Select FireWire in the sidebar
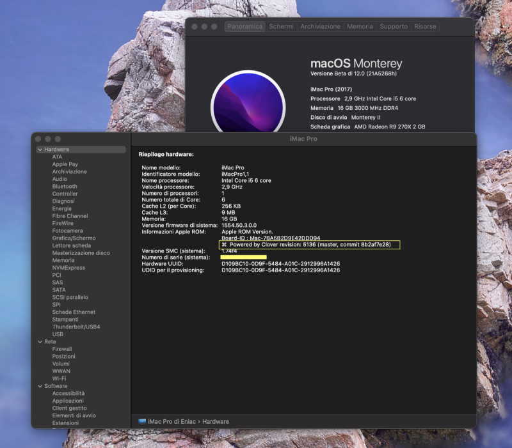Viewport: 512px width, 448px height. pos(63,223)
